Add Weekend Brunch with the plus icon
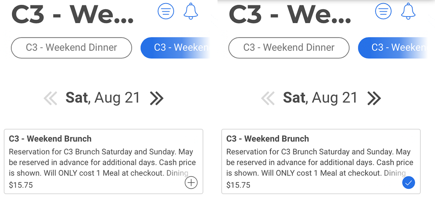Viewport: 435px width, 197px height. (x=191, y=183)
